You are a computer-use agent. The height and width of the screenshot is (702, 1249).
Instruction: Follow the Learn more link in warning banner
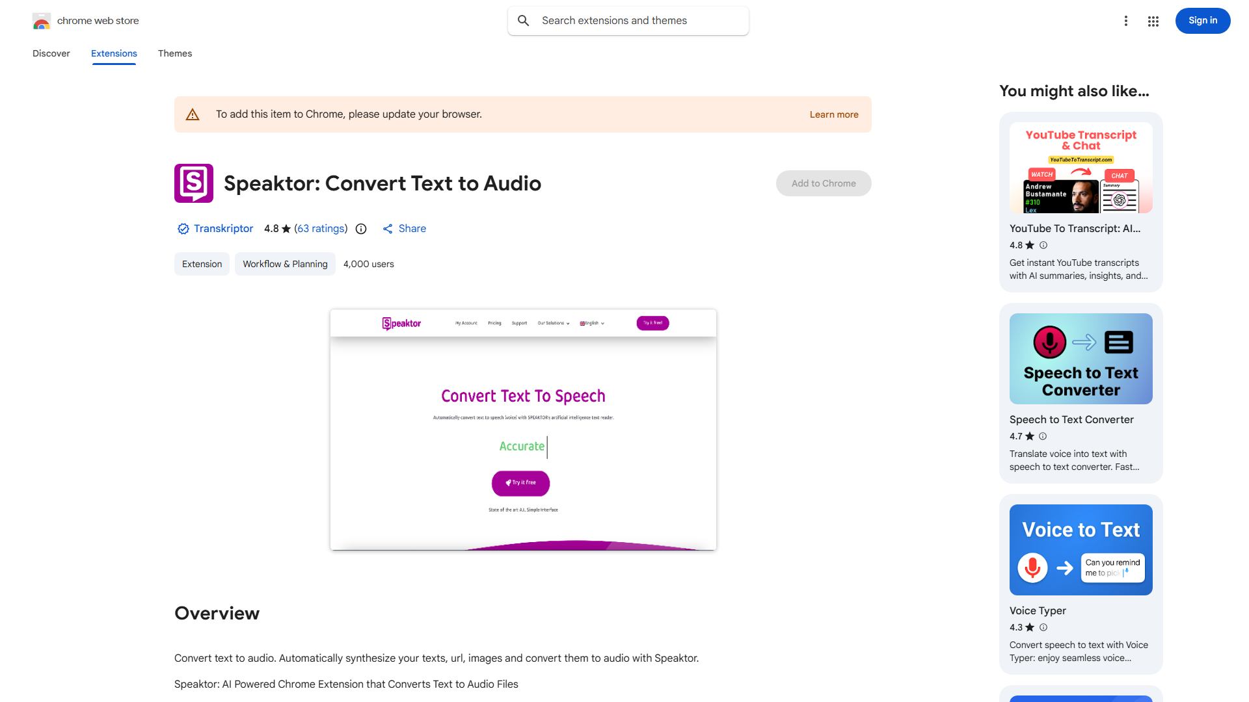(834, 114)
